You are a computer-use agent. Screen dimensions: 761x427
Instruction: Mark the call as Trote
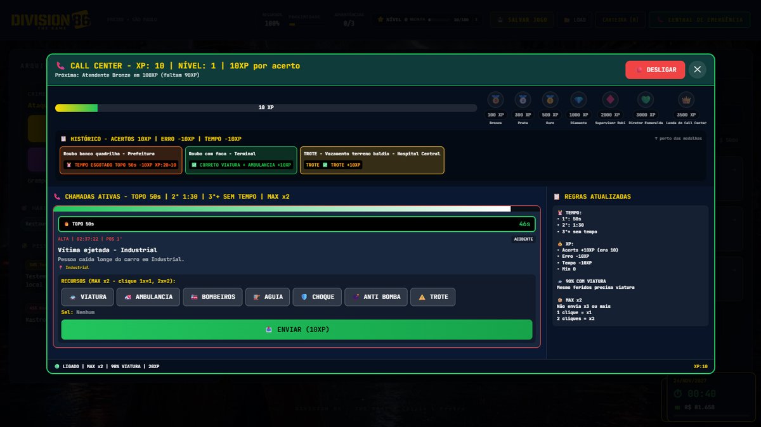pyautogui.click(x=433, y=297)
